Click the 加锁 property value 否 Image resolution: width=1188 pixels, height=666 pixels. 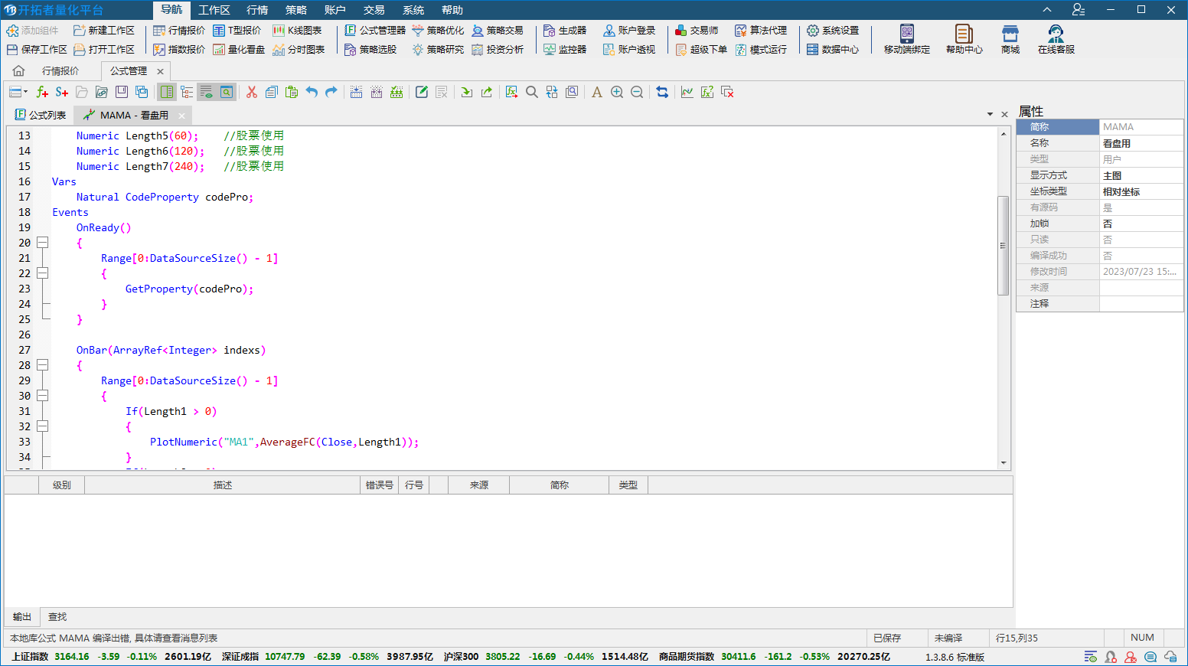click(x=1141, y=224)
